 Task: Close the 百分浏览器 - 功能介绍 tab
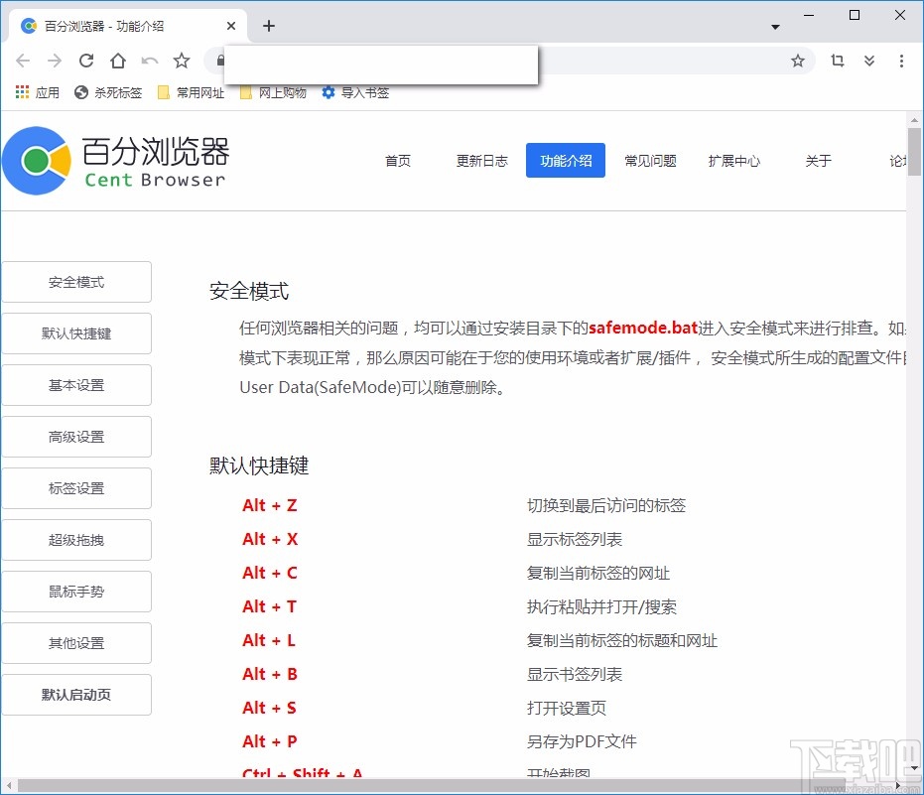[231, 26]
